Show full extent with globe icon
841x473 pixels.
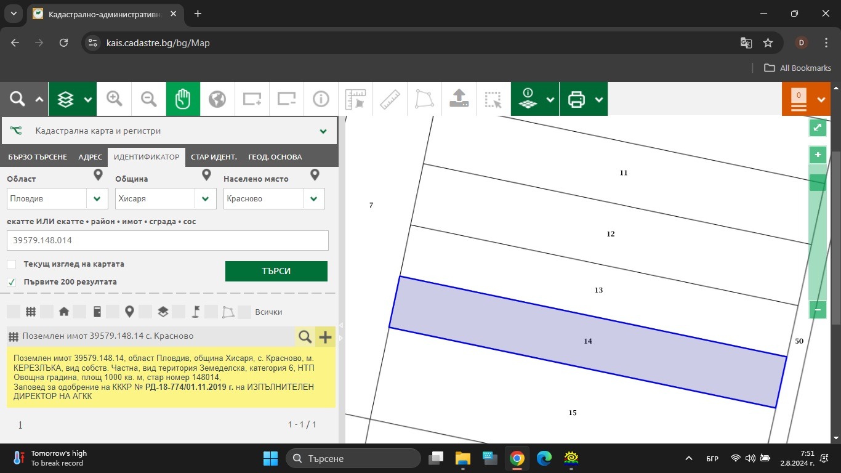tap(217, 99)
